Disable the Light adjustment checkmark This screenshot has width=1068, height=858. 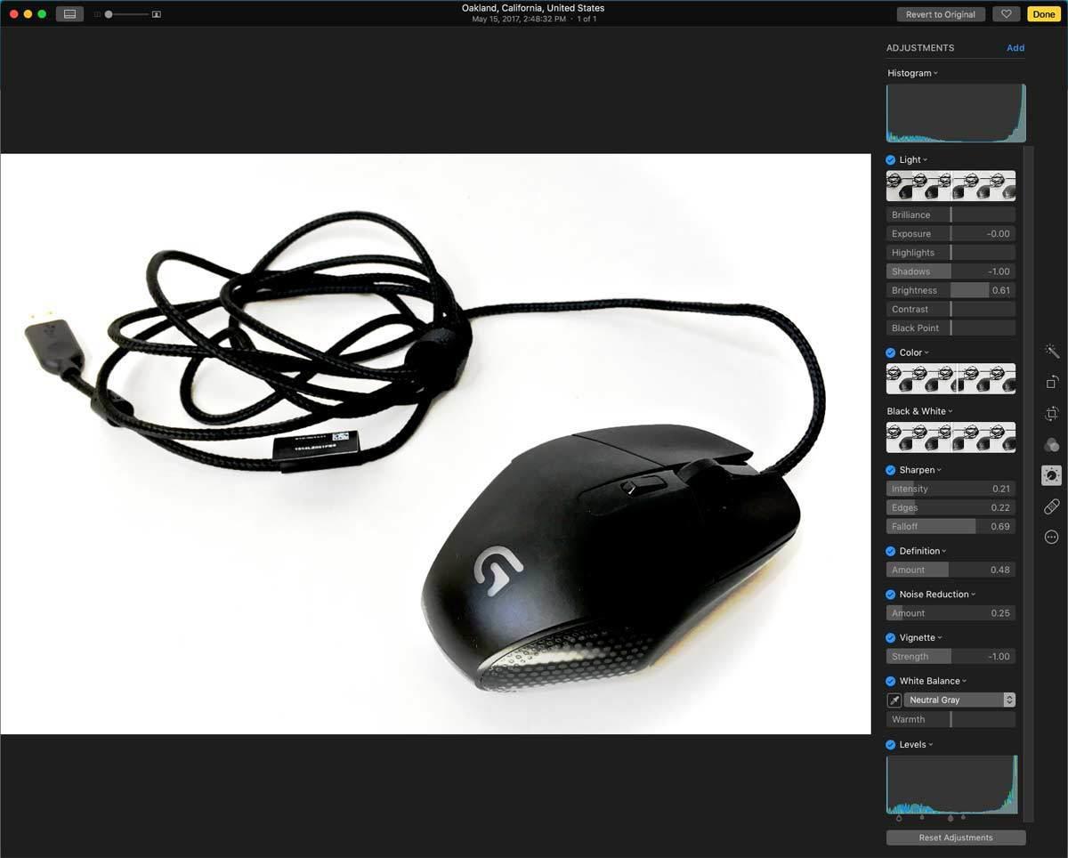tap(891, 160)
